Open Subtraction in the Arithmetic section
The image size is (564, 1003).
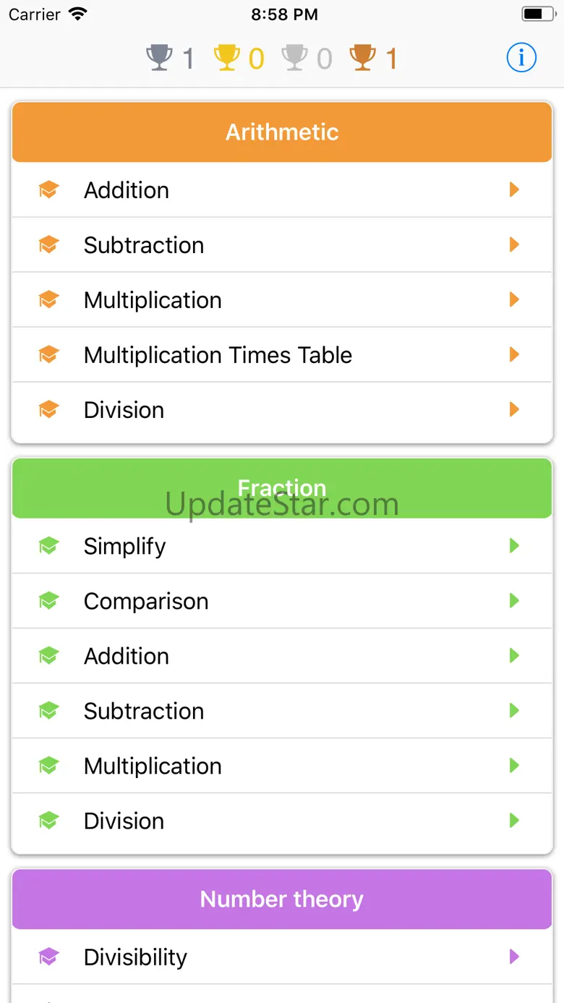click(x=144, y=245)
